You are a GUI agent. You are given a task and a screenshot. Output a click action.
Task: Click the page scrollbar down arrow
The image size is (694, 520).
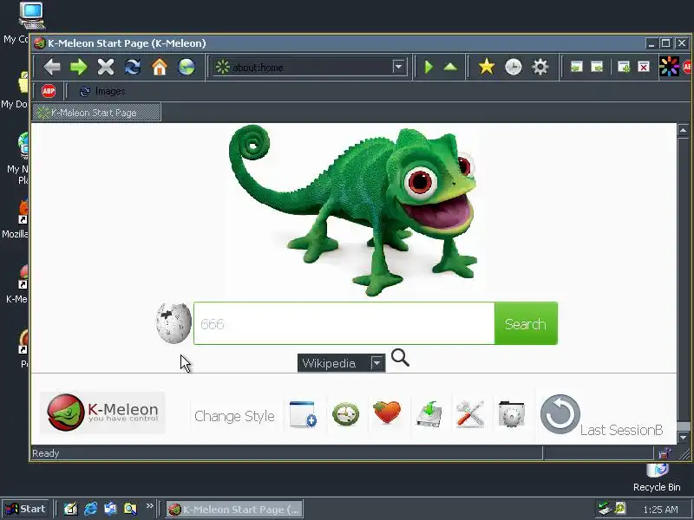[x=683, y=438]
